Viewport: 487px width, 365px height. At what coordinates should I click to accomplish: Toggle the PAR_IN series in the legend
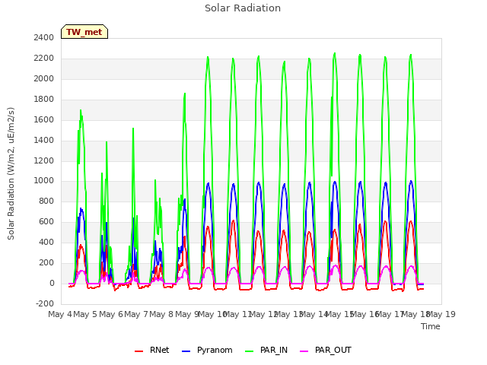click(266, 350)
